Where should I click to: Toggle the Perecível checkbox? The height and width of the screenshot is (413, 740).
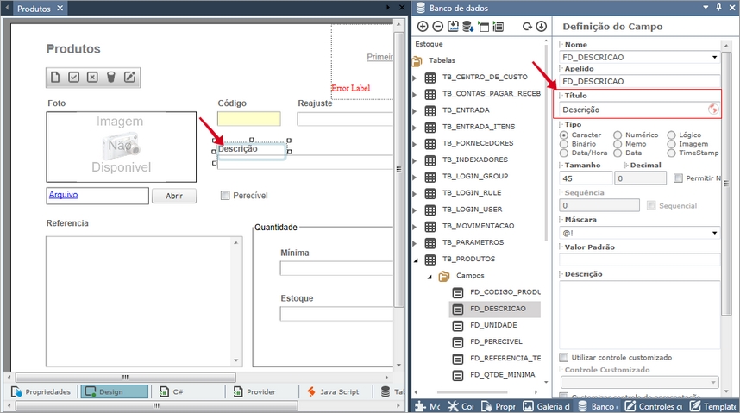click(225, 196)
